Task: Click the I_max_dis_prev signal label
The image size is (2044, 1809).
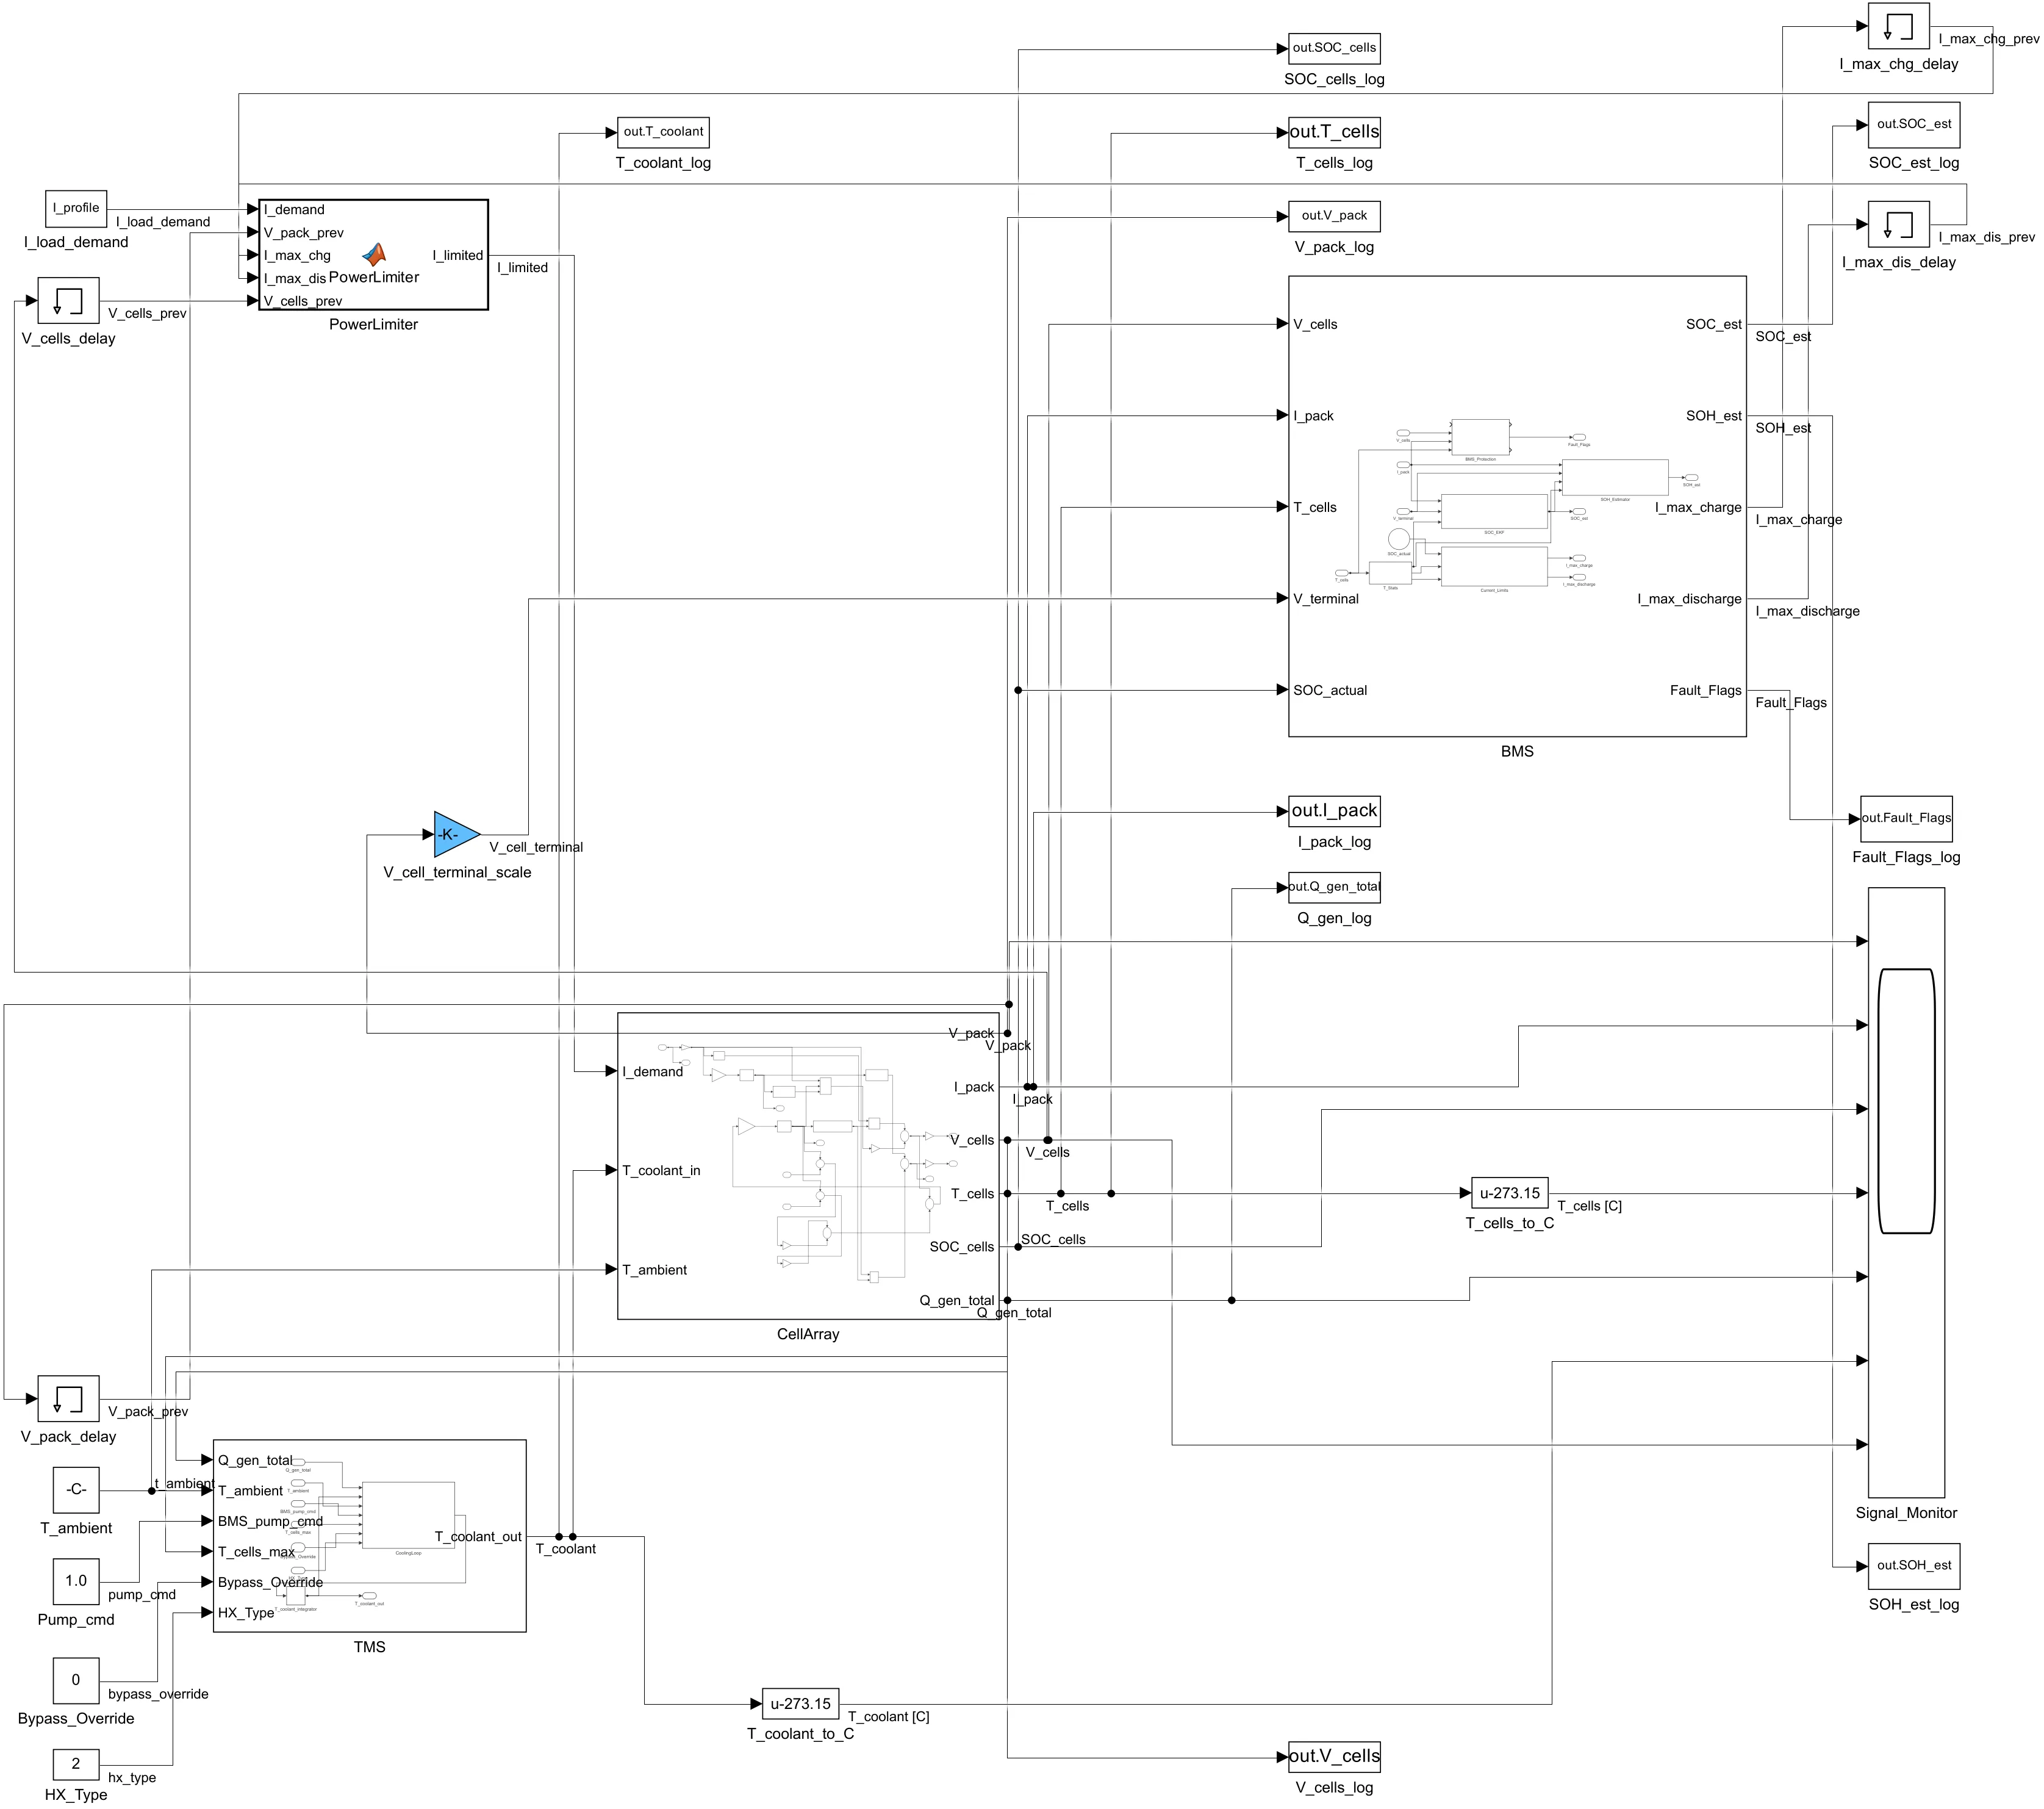Action: point(1986,238)
